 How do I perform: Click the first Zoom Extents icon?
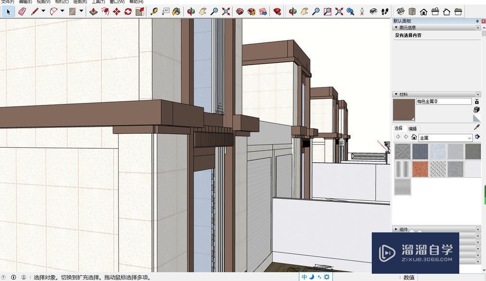coord(226,12)
